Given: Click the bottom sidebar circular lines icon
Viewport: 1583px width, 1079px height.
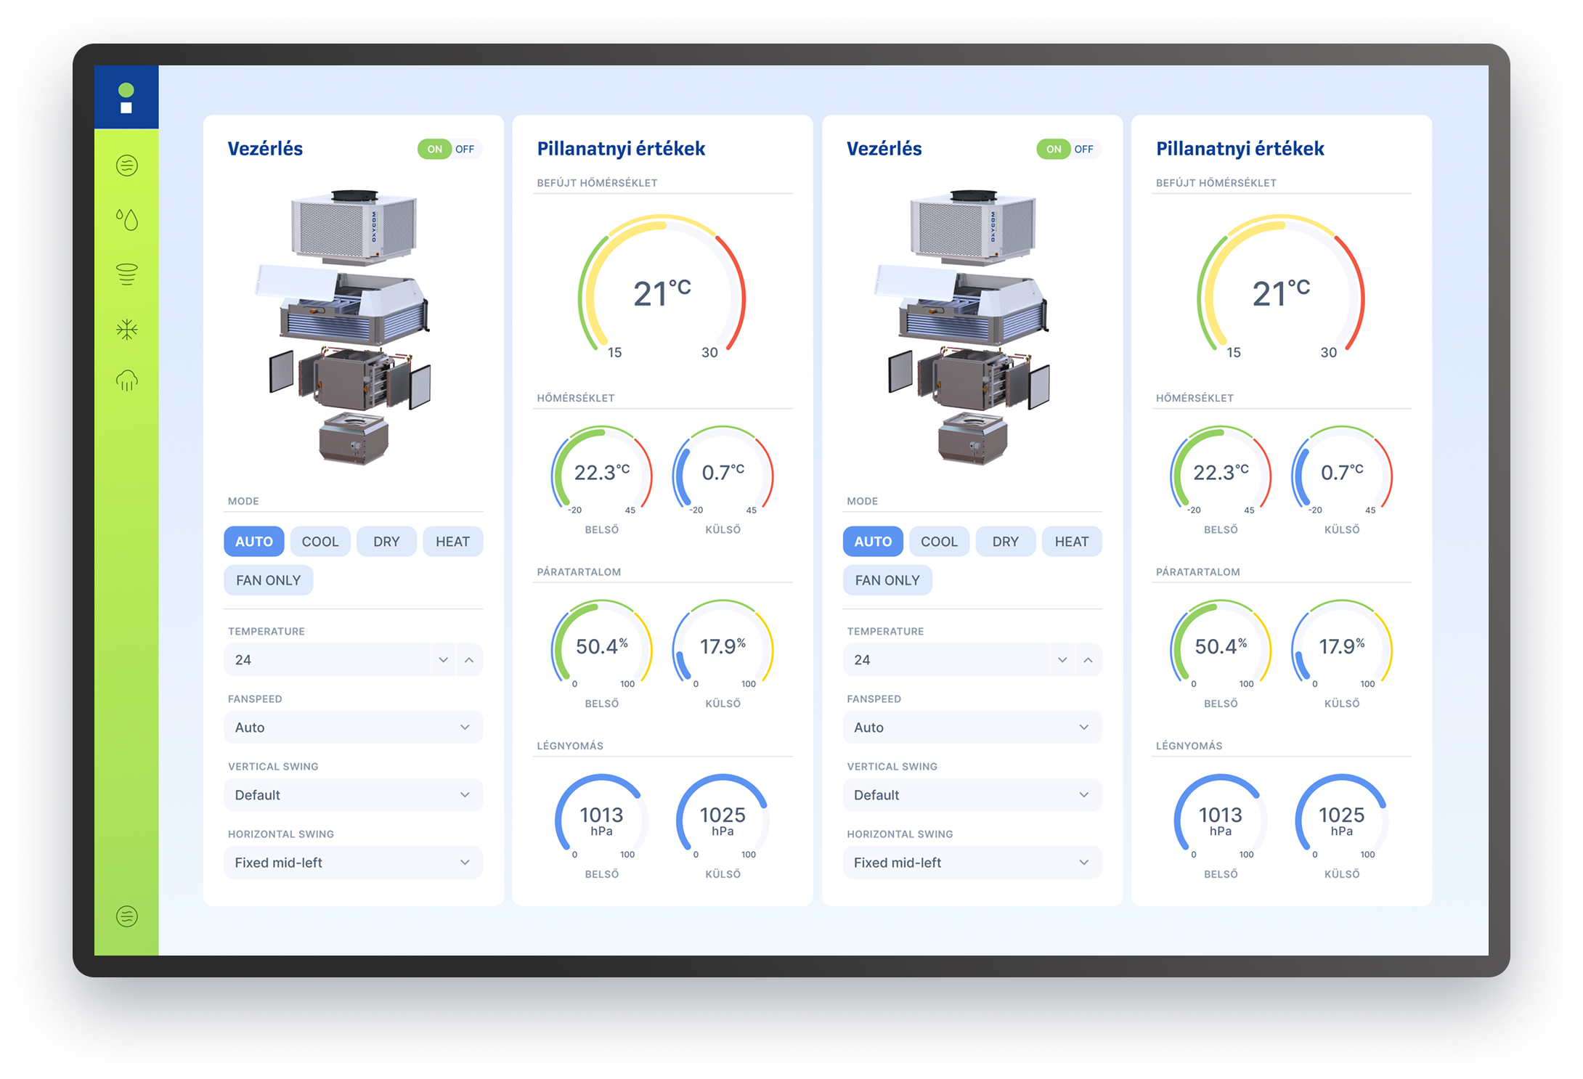Looking at the screenshot, I should click(x=127, y=916).
